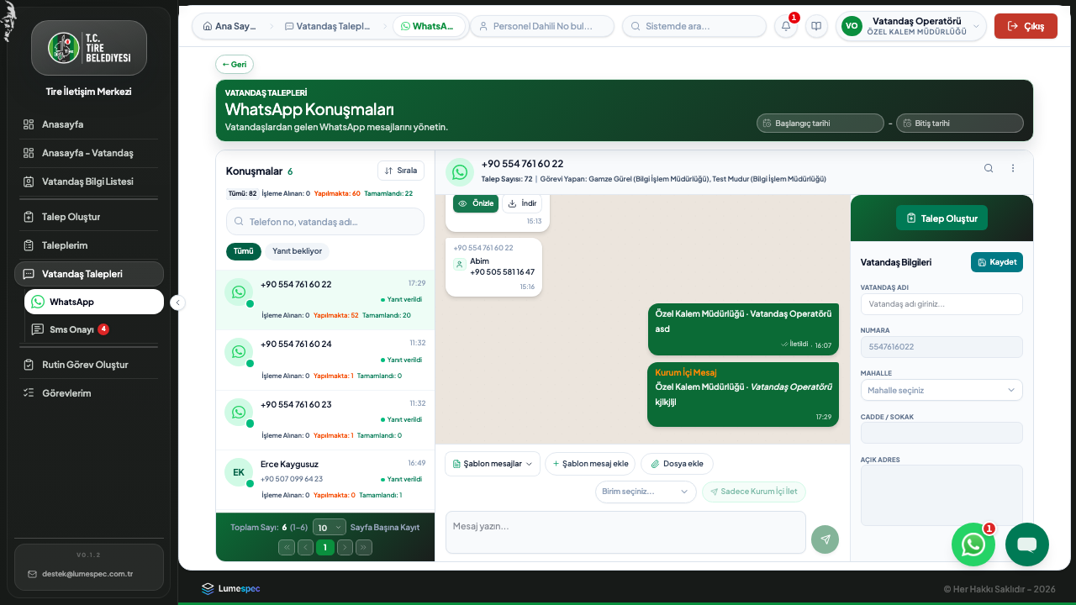Viewport: 1076px width, 605px height.
Task: Open floating chat support bubble
Action: click(x=1027, y=544)
